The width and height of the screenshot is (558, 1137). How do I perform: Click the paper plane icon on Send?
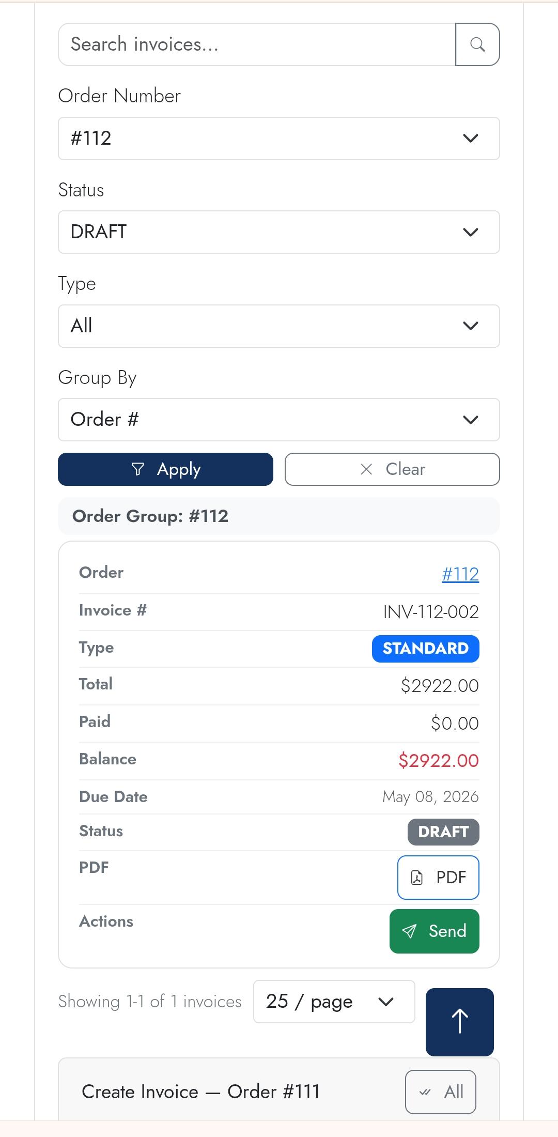pyautogui.click(x=410, y=930)
